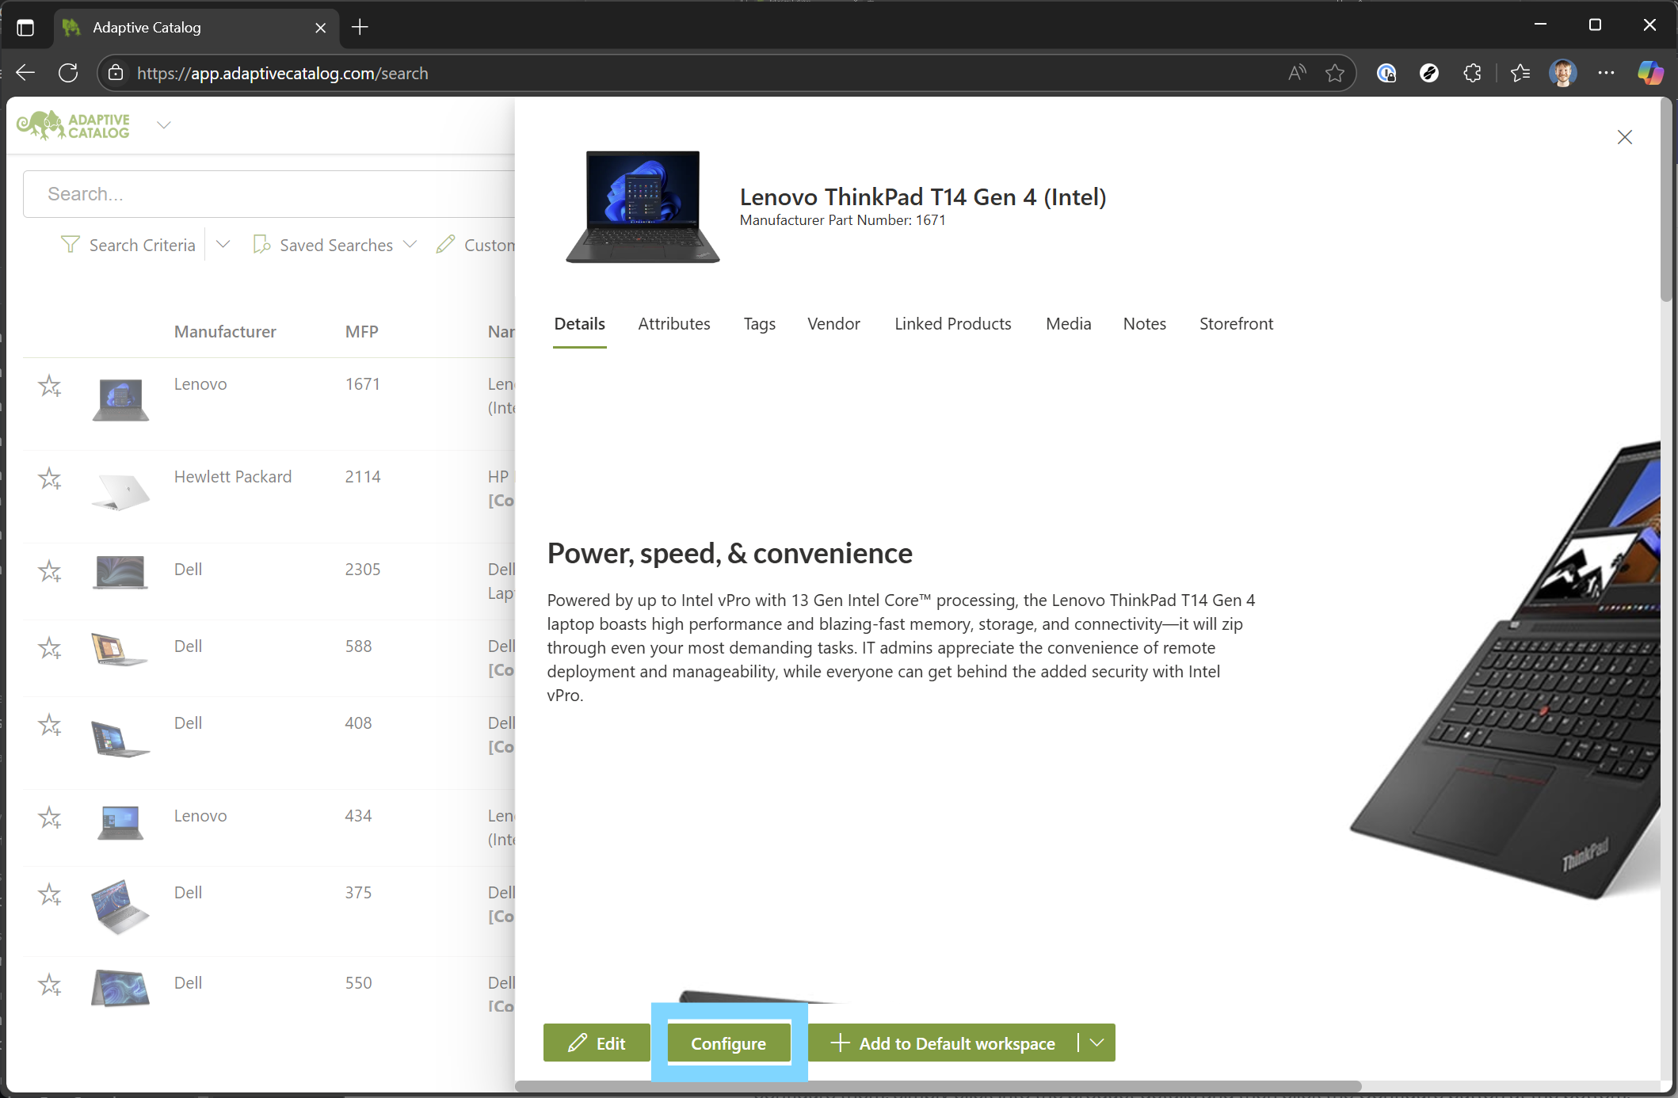
Task: Open the Saved Searches dropdown
Action: [x=335, y=245]
